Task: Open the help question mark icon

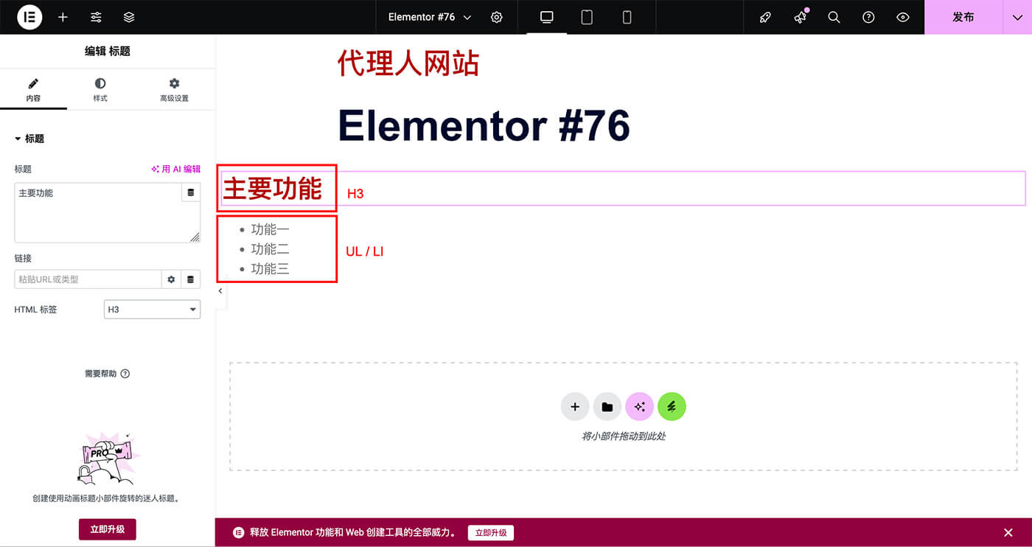Action: coord(868,17)
